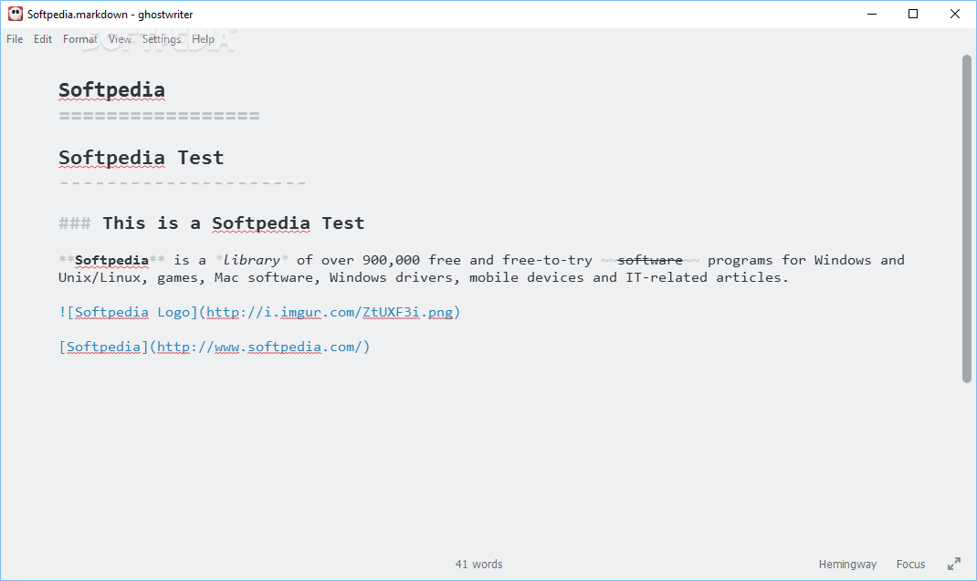Click the '=====' underline row
The width and height of the screenshot is (977, 581).
point(159,116)
